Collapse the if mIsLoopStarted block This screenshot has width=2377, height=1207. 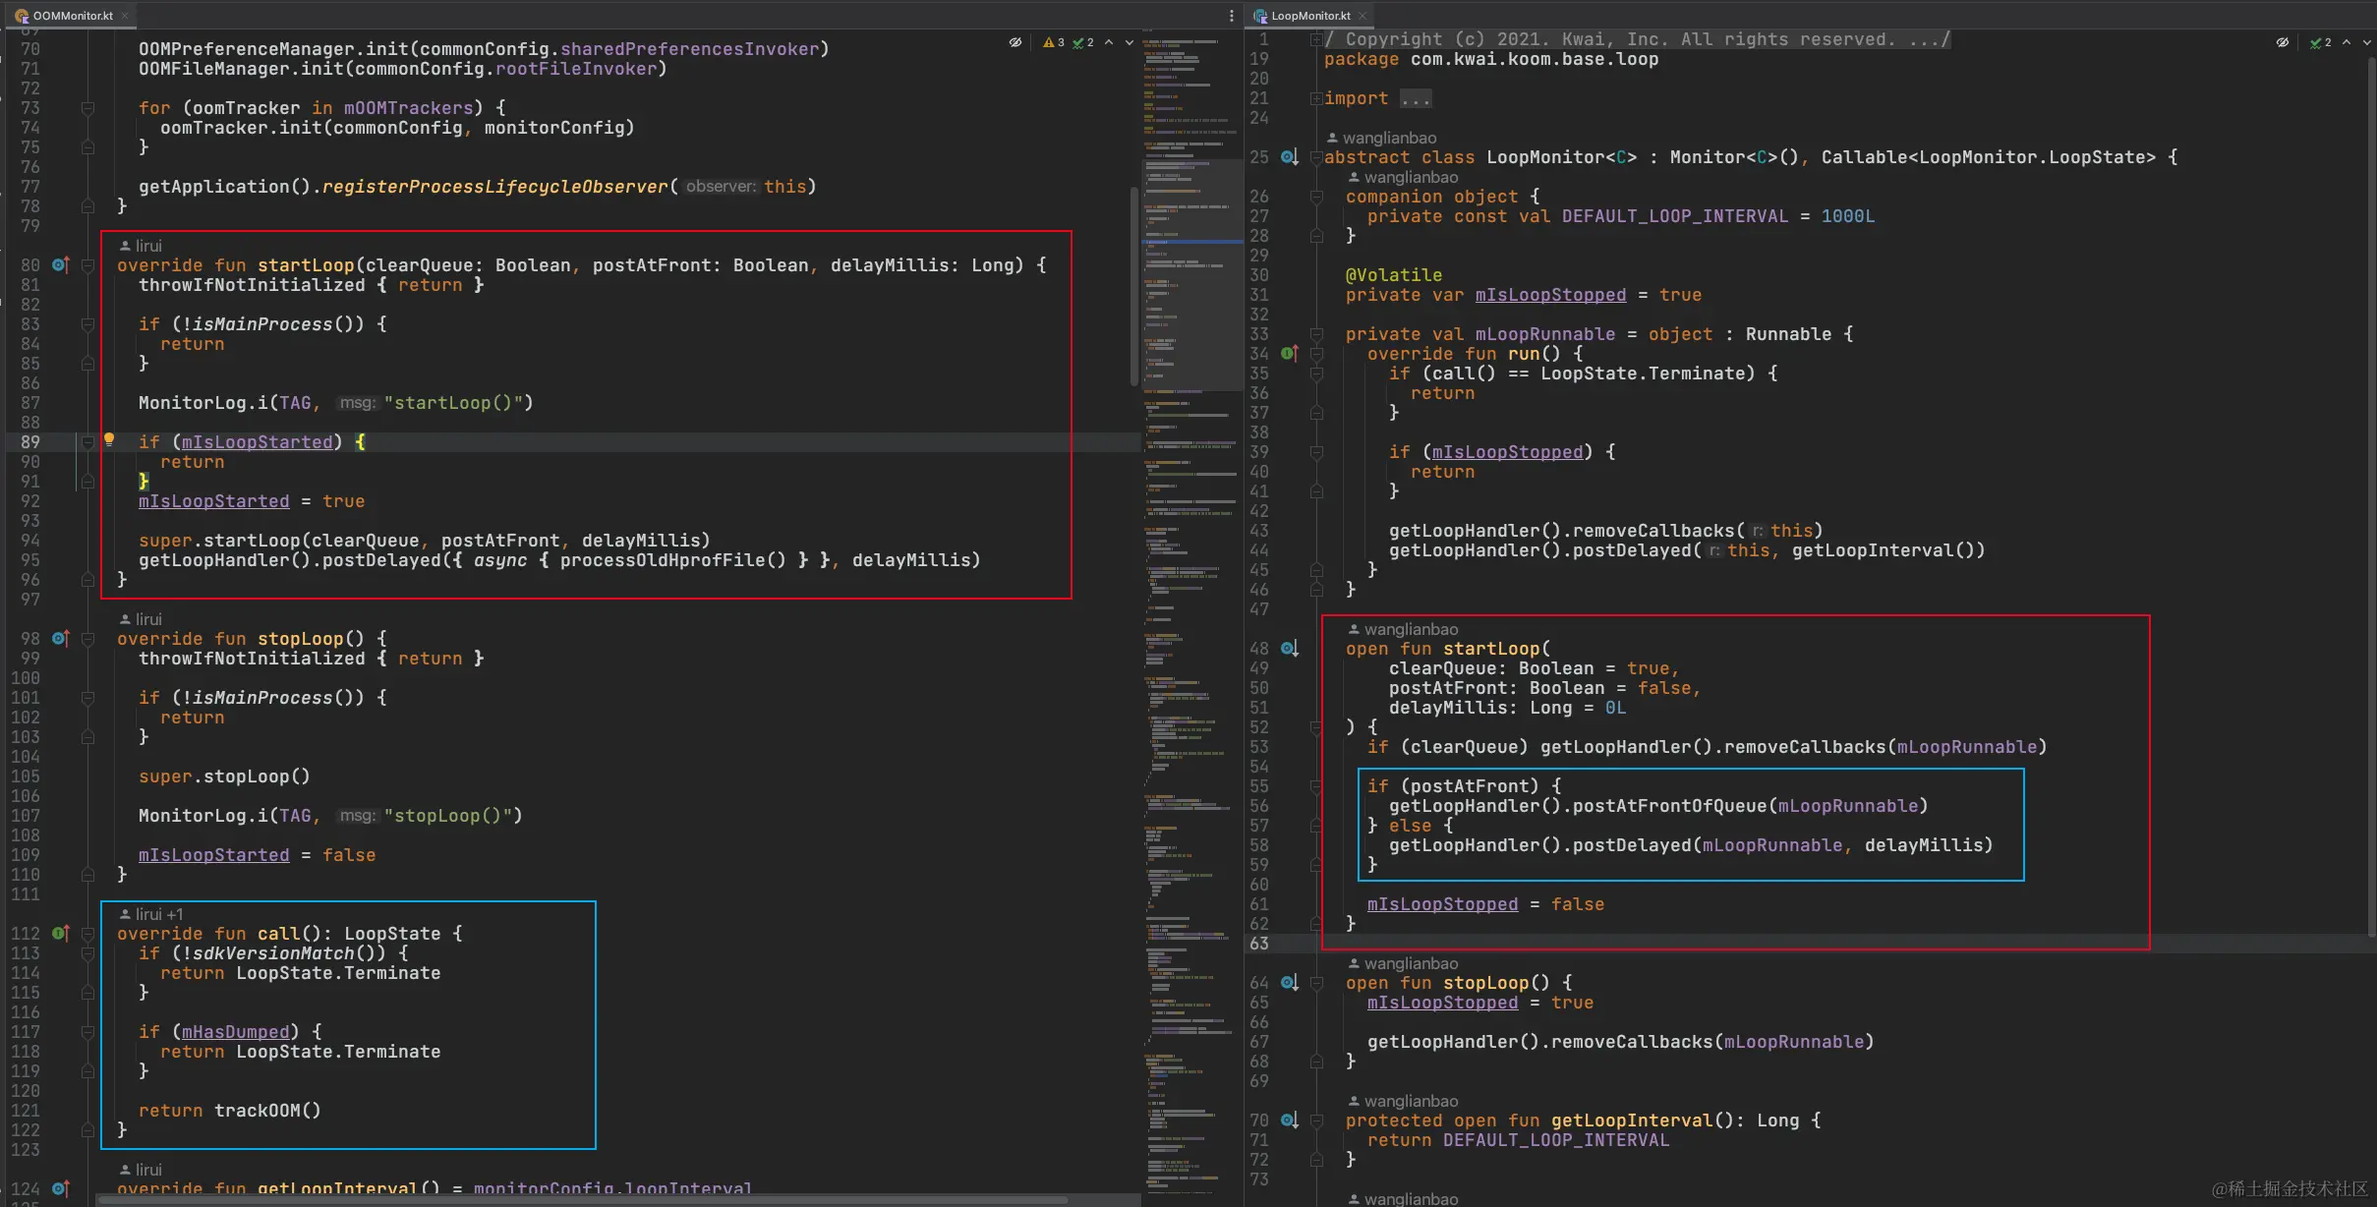point(87,442)
